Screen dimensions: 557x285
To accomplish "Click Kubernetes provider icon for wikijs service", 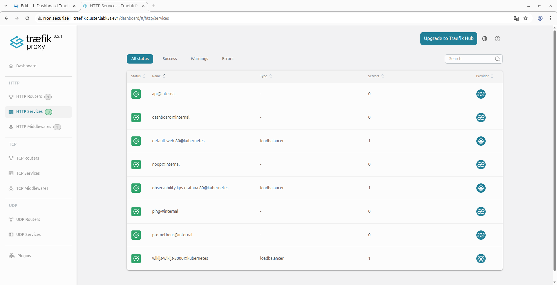I will tap(481, 259).
